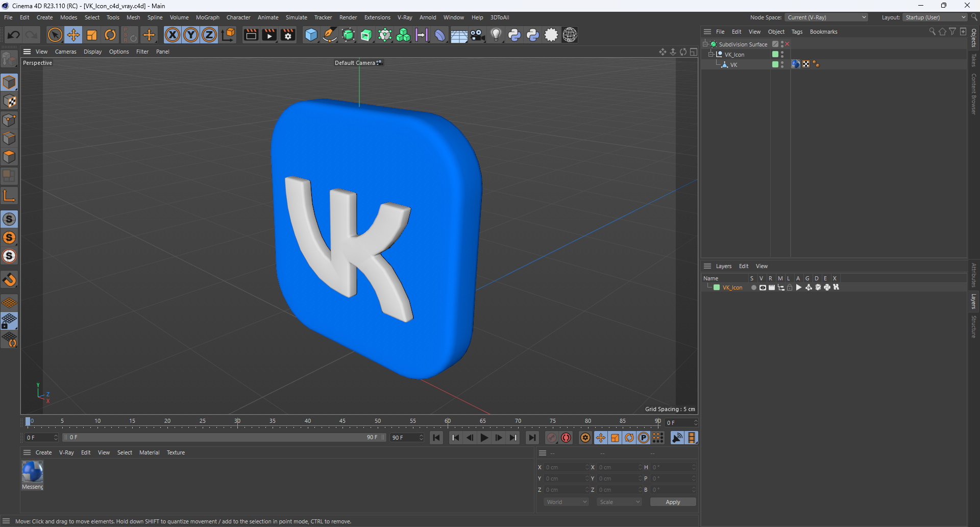Go to start of animation

pyautogui.click(x=436, y=438)
